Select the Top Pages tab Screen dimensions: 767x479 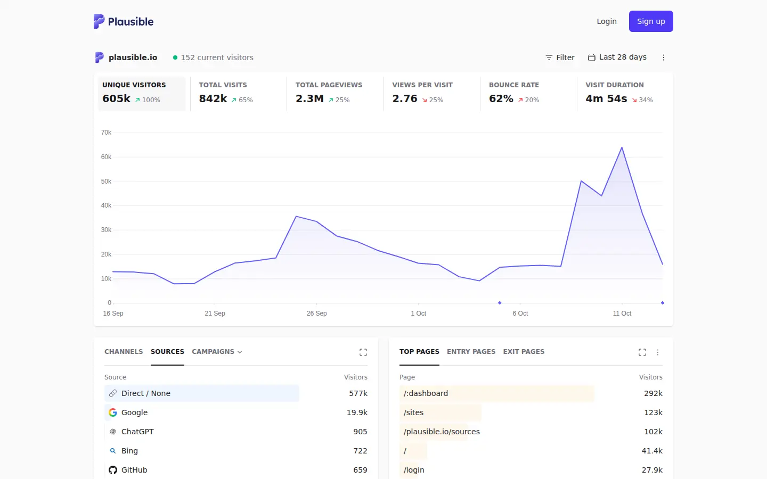(x=419, y=352)
